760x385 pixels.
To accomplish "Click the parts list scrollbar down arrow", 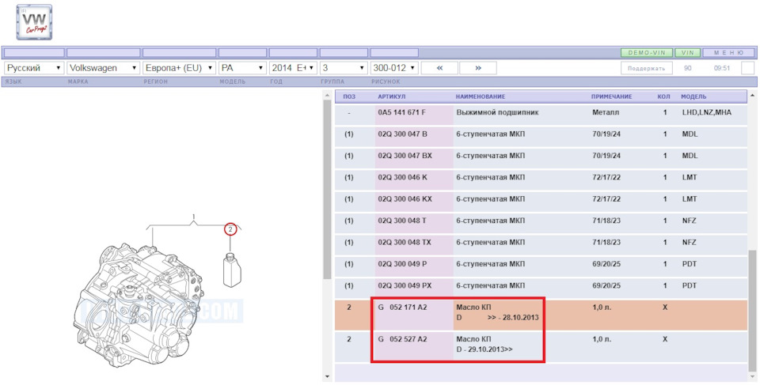I will point(752,376).
